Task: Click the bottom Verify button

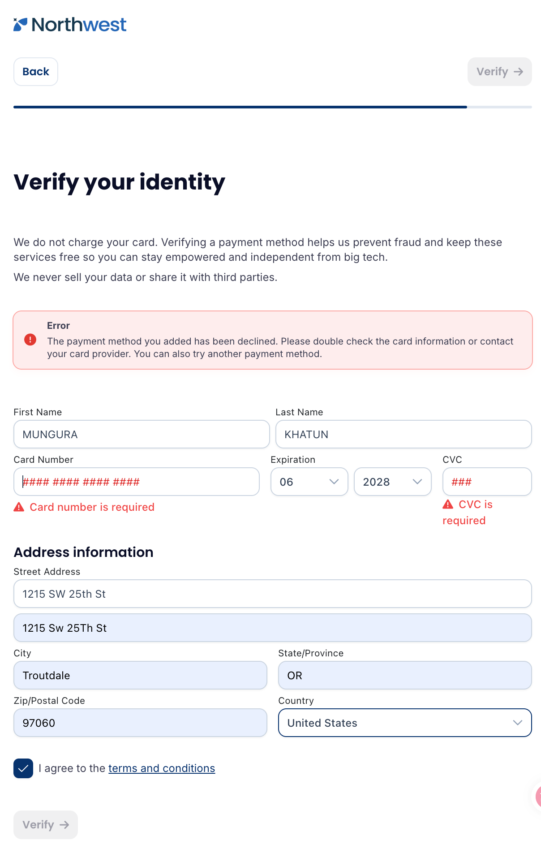Action: [x=46, y=825]
